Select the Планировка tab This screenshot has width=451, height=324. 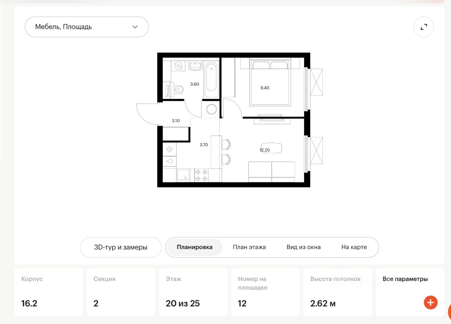pos(194,247)
